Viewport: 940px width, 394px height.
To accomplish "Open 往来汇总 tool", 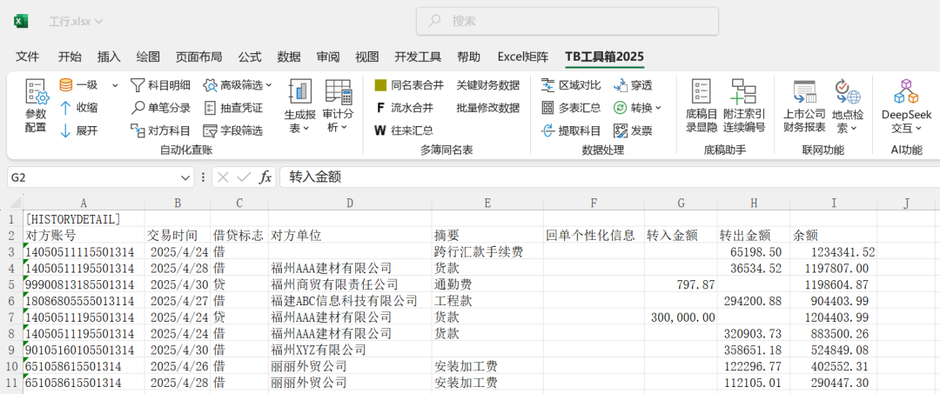I will point(404,130).
